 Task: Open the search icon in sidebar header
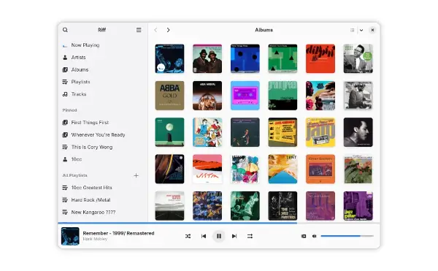pos(65,30)
